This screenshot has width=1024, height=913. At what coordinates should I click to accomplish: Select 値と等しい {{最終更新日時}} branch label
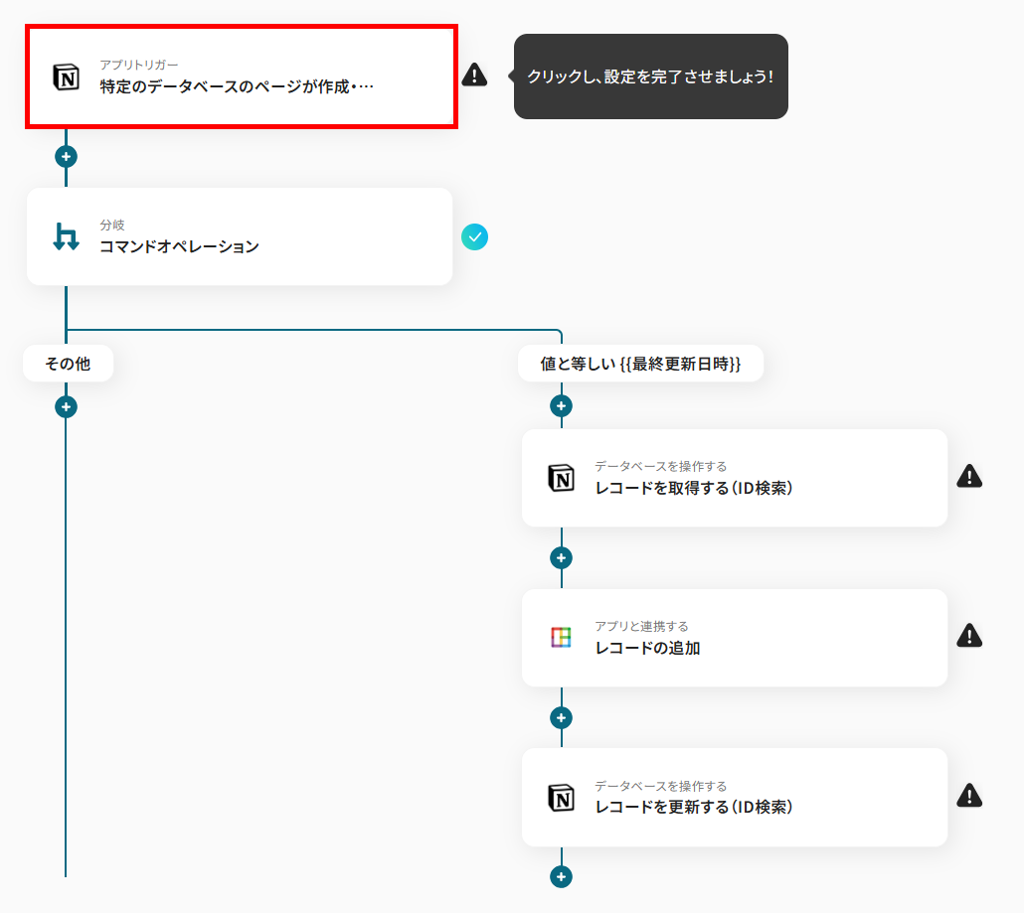(640, 364)
